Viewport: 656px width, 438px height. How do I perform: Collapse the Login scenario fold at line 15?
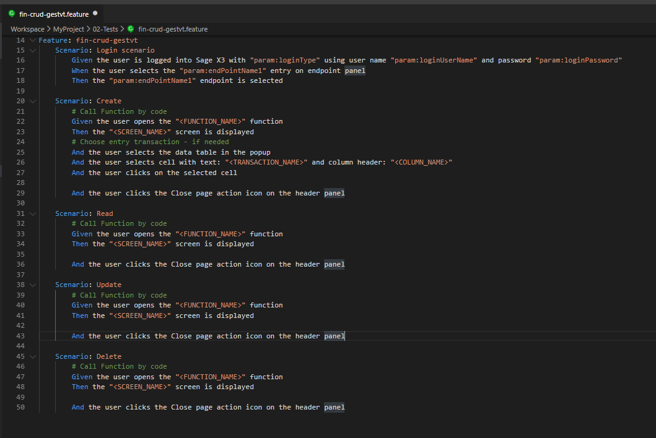pyautogui.click(x=33, y=50)
